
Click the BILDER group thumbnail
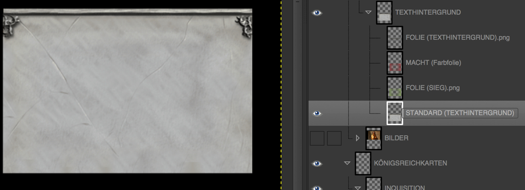click(373, 138)
